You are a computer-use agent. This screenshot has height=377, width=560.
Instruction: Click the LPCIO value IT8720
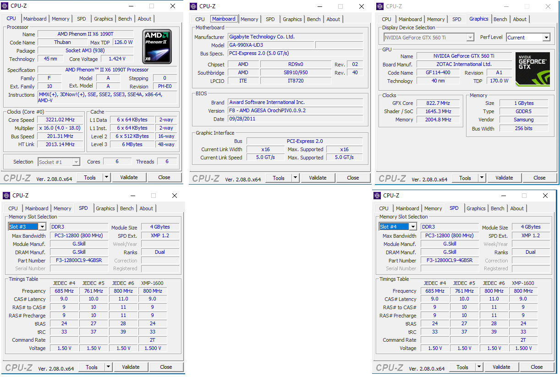pyautogui.click(x=295, y=81)
